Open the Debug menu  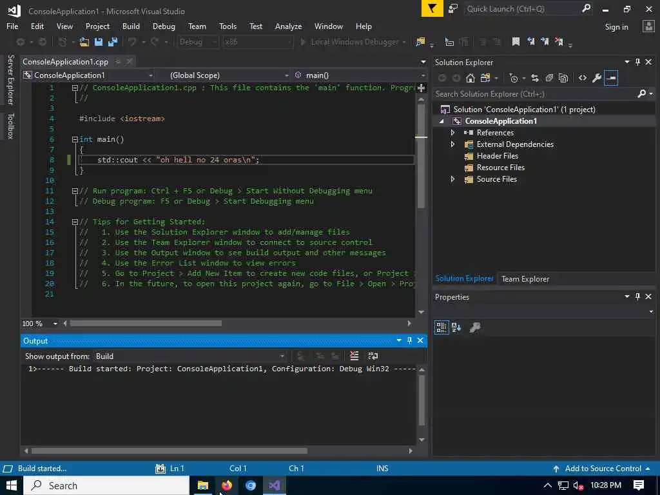click(164, 26)
